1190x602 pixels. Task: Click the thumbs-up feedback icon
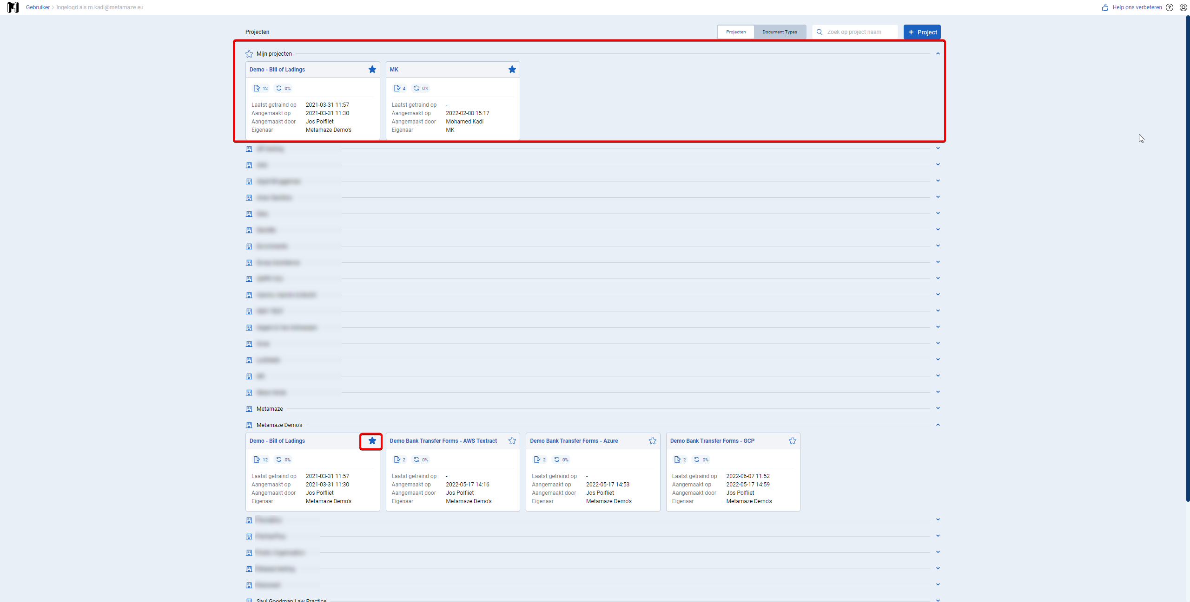click(1105, 7)
